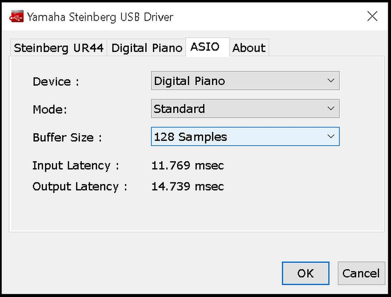The width and height of the screenshot is (391, 297).
Task: Switch to the Steinberg UR44 tab
Action: (59, 48)
